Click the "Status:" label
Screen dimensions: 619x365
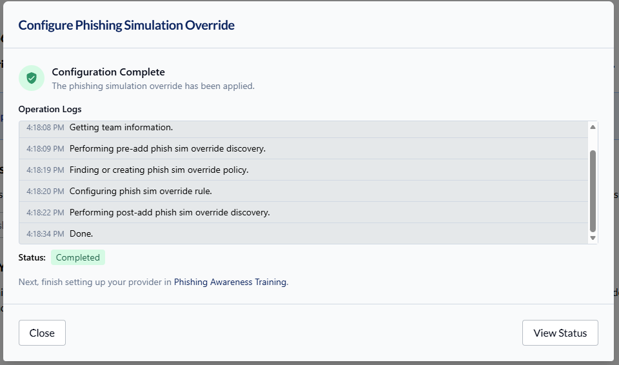point(32,257)
